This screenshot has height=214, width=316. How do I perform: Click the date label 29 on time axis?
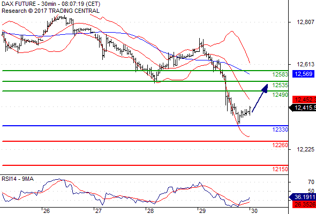coord(202,211)
